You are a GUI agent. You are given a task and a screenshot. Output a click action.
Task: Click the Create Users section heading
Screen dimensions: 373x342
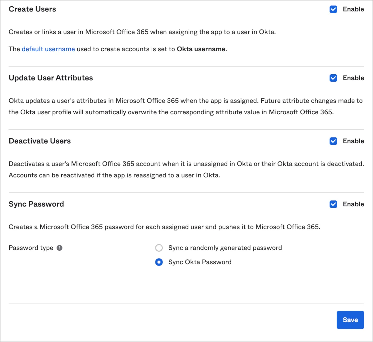(32, 9)
